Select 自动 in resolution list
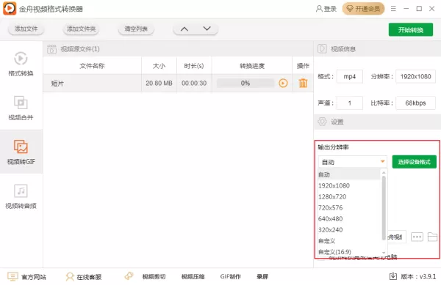 (x=349, y=174)
